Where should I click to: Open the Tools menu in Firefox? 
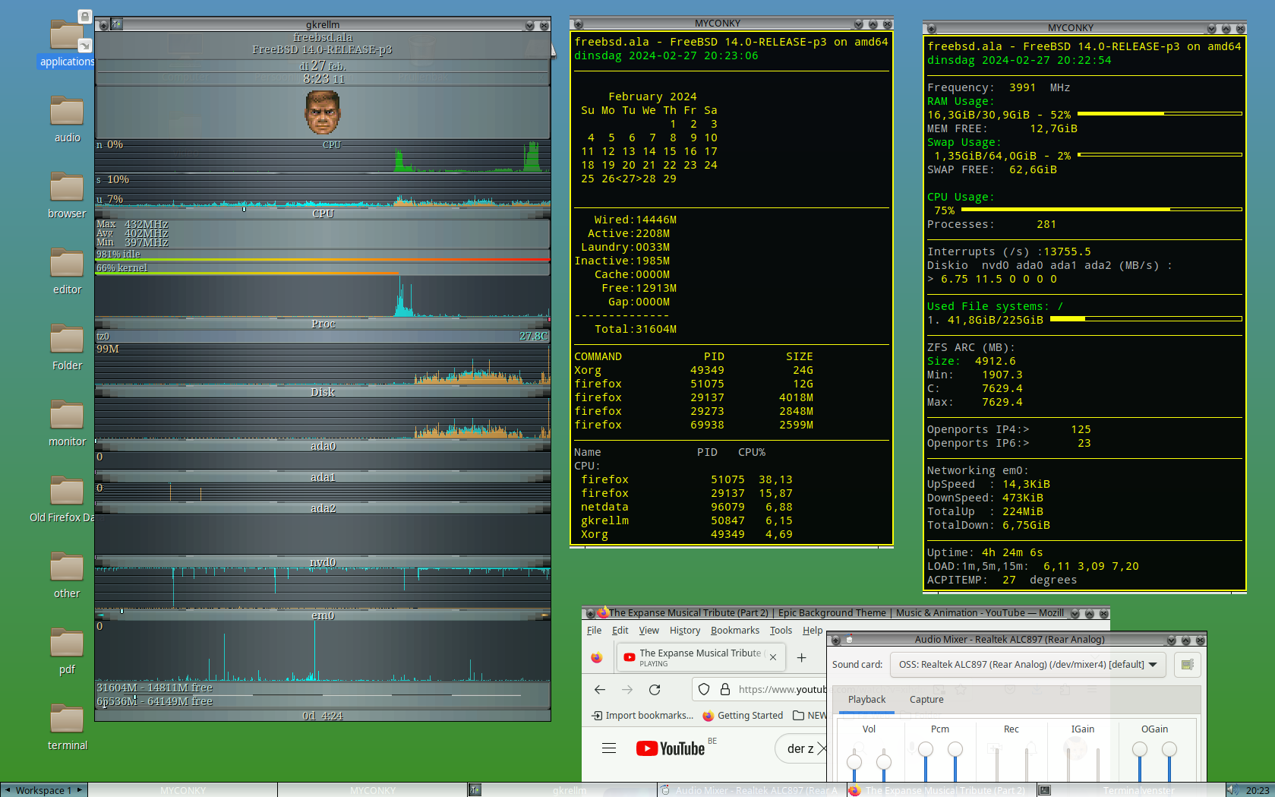pos(781,631)
